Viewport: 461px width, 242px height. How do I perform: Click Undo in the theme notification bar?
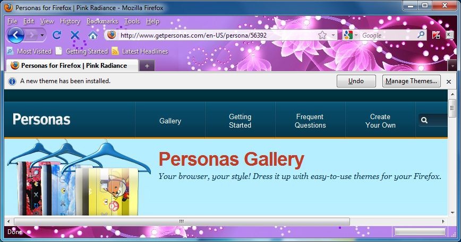[x=356, y=81]
